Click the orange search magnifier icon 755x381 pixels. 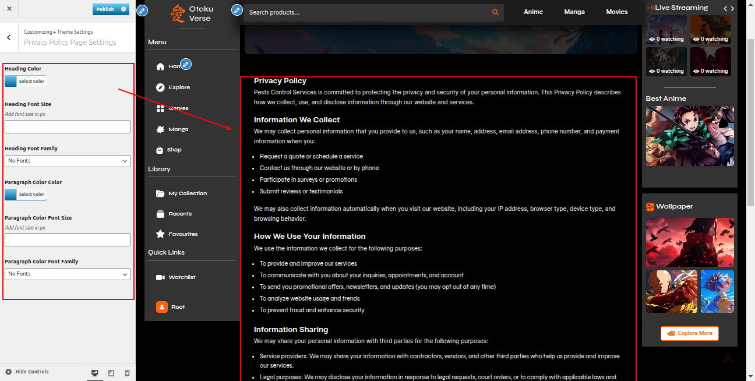coord(495,12)
